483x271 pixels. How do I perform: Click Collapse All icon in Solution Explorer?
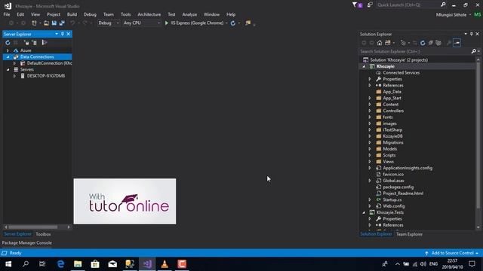(431, 43)
